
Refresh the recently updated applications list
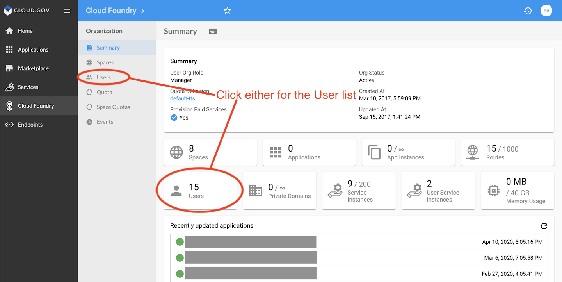(544, 226)
